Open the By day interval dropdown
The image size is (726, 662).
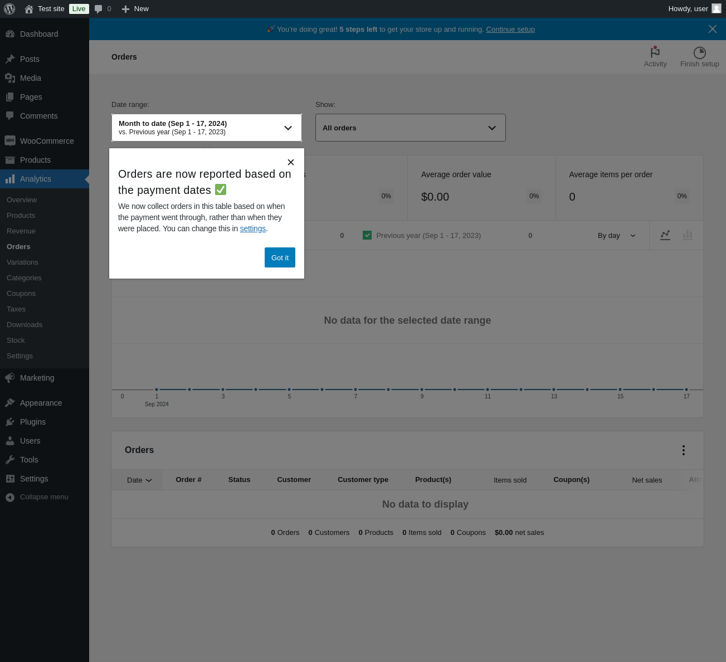(616, 236)
